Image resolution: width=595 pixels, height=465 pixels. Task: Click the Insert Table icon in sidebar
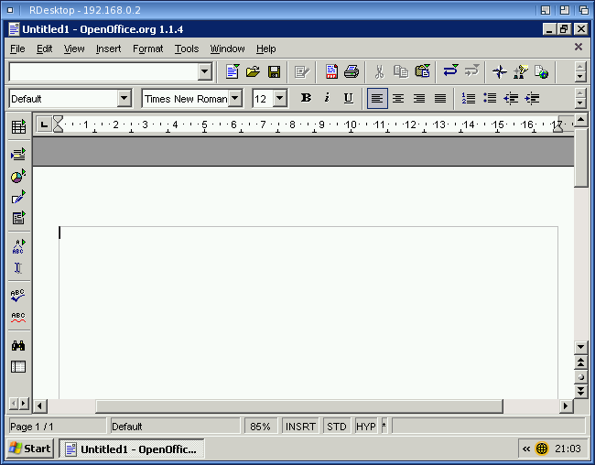(x=17, y=127)
